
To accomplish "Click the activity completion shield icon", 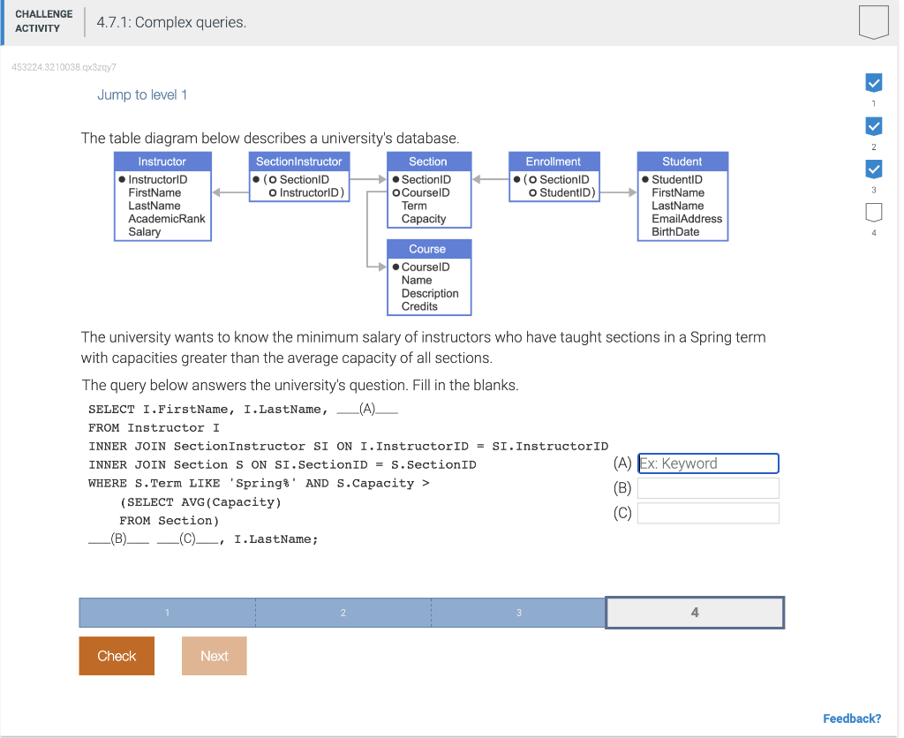I will tap(873, 22).
